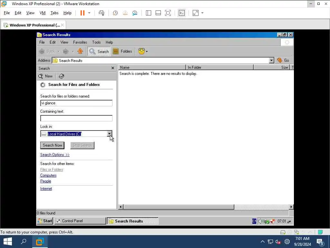Image resolution: width=330 pixels, height=248 pixels.
Task: Revert VM to previous snapshot
Action: (x=125, y=13)
